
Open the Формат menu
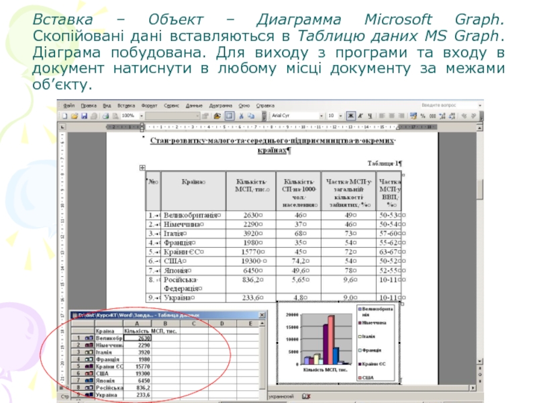point(149,105)
